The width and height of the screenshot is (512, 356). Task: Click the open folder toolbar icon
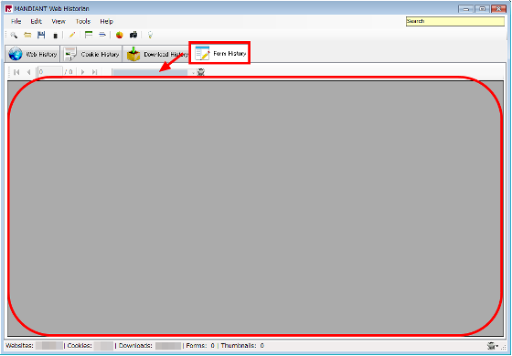click(27, 35)
